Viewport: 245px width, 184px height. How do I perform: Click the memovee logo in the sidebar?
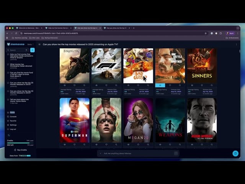pos(16,44)
